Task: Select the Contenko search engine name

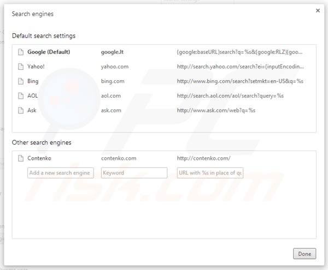Action: 39,158
